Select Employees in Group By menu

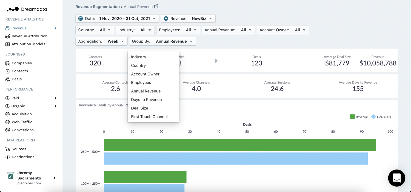click(x=153, y=82)
